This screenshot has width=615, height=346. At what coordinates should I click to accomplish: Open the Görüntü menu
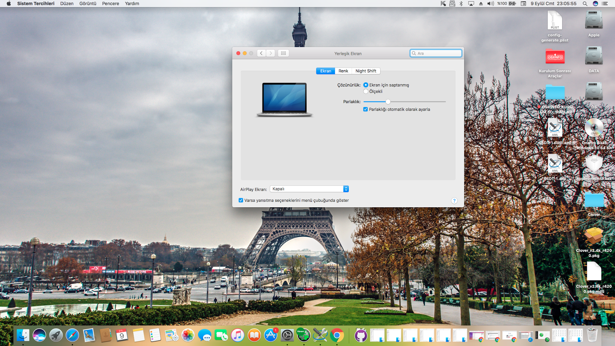tap(88, 4)
